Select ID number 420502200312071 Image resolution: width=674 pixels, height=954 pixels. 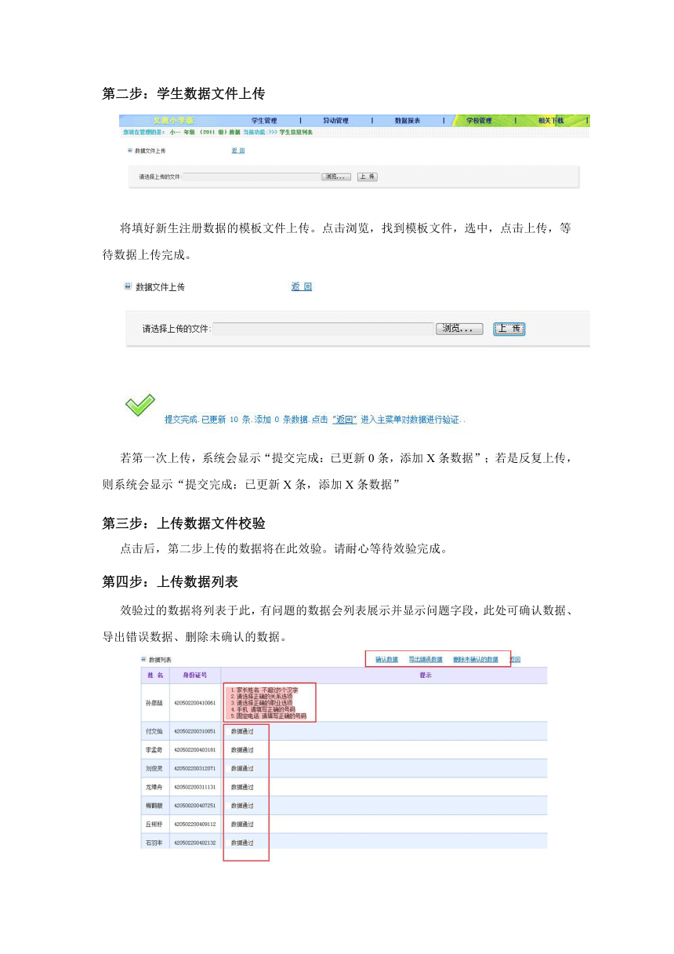click(195, 769)
